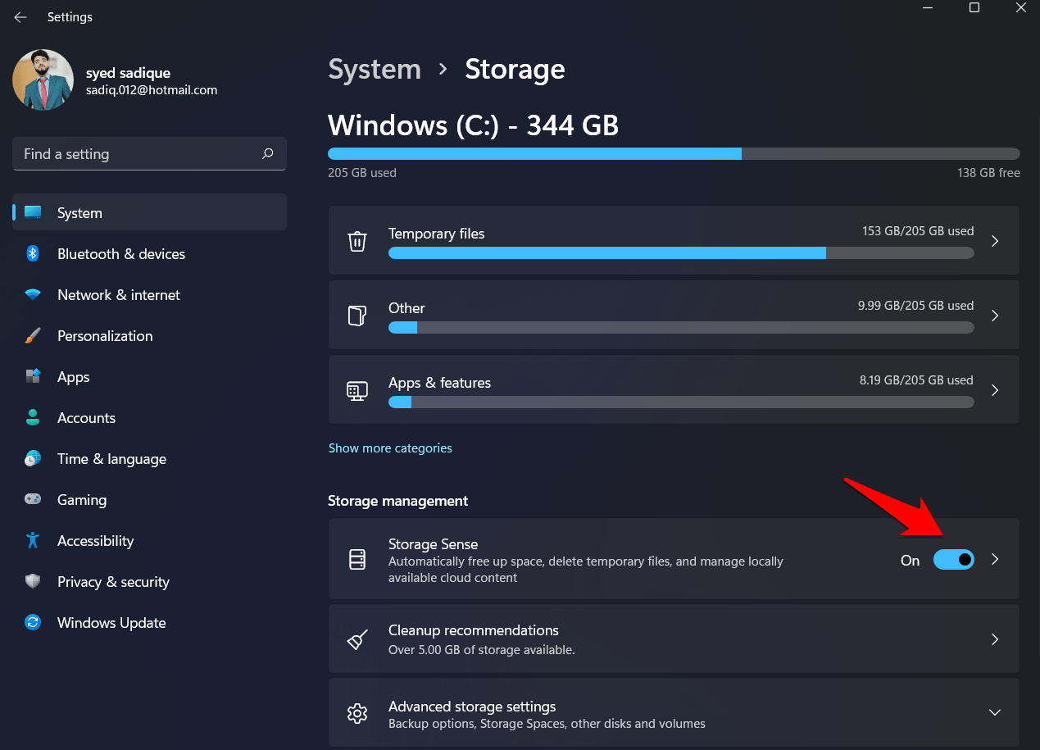Screen dimensions: 1040x750
Task: Open Storage Sense details chevron
Action: pyautogui.click(x=995, y=560)
